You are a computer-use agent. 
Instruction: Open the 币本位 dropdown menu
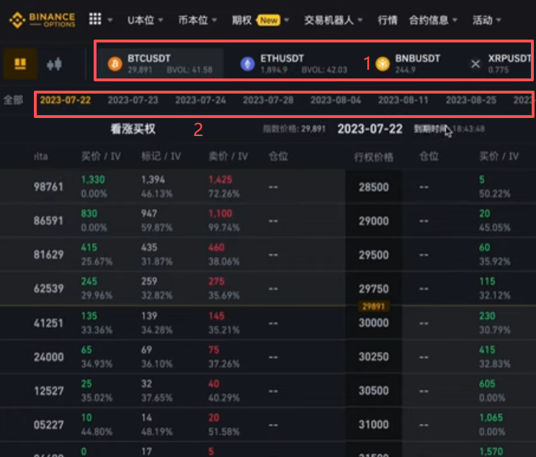point(197,20)
